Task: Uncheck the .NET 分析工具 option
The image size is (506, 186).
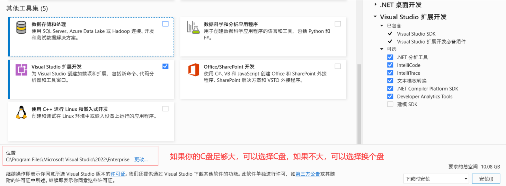Action: (390, 57)
